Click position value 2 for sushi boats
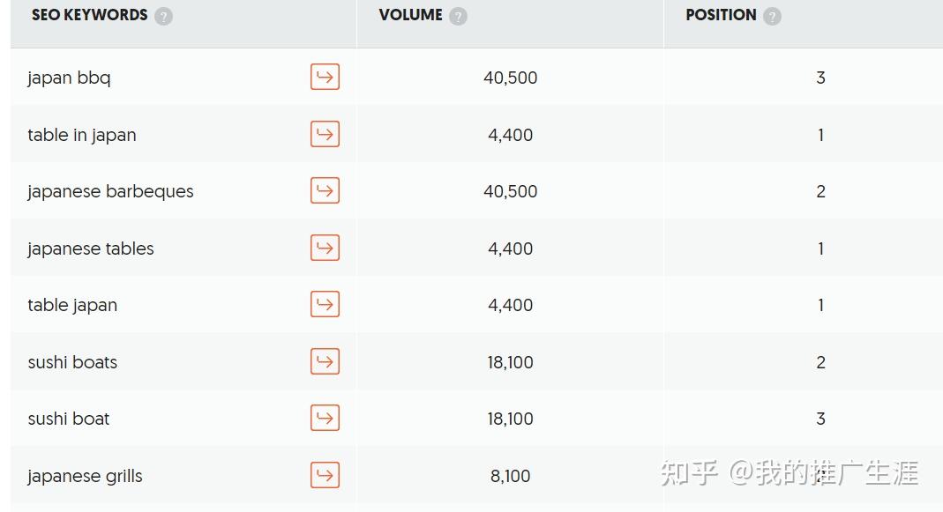 (x=820, y=362)
